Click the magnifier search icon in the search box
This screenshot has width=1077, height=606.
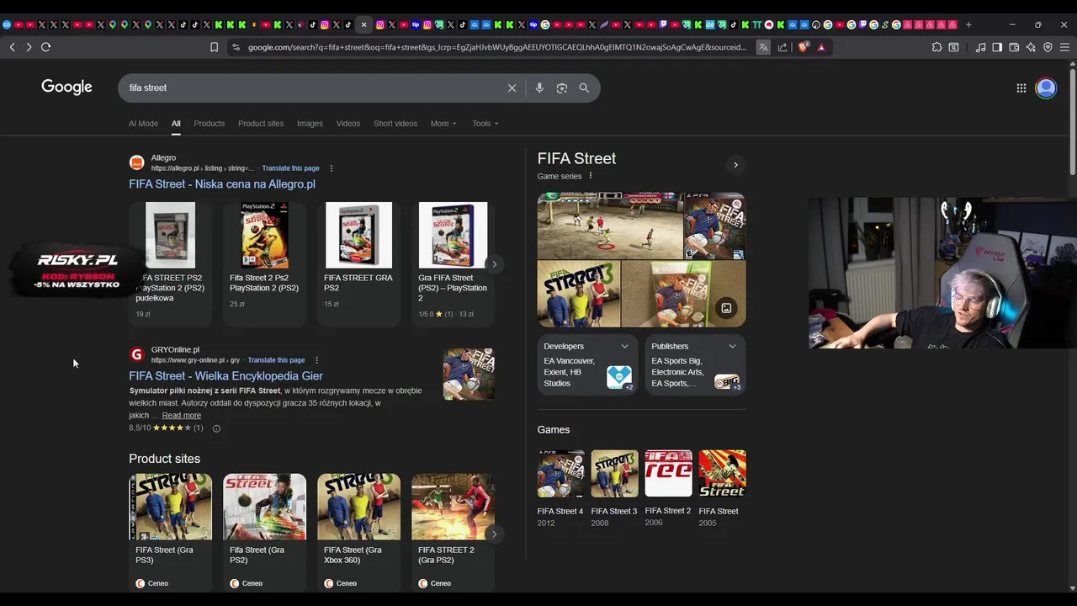point(584,88)
